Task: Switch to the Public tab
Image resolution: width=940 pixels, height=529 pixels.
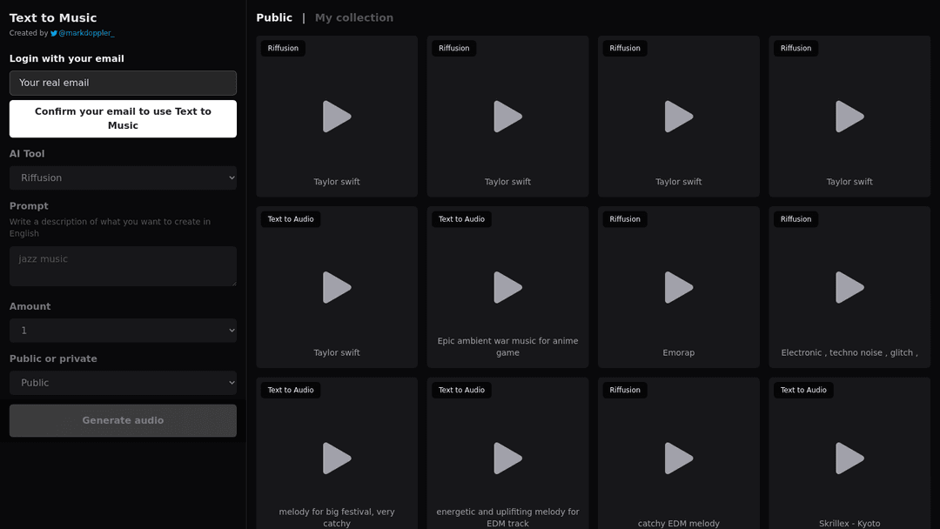Action: [x=274, y=18]
